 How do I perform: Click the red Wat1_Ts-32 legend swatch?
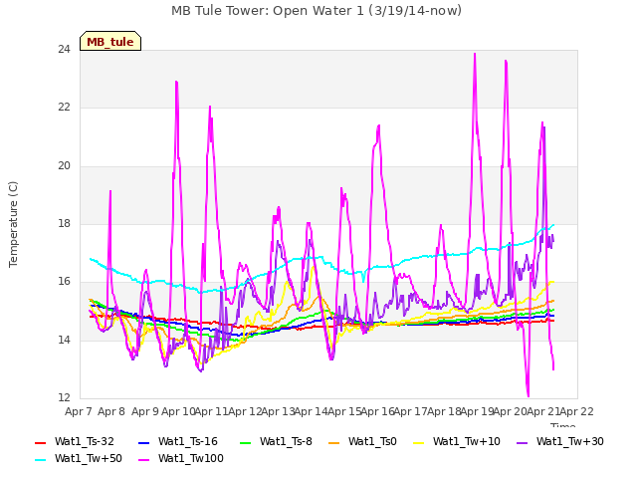click(x=41, y=442)
